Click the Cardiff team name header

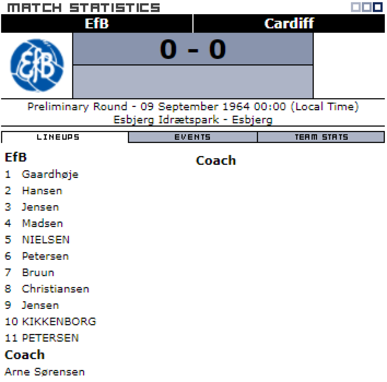(x=289, y=24)
